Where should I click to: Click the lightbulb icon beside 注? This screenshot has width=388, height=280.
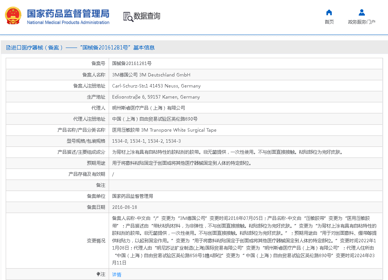coord(98,274)
